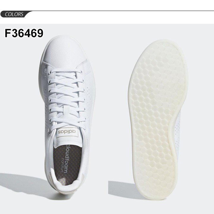Click the top pair of lace eyelets
The image size is (214, 214).
(65, 72)
